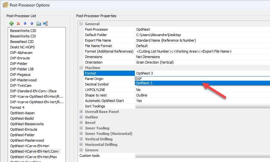Select DXF-Pegasus in the list
The height and width of the screenshot is (162, 270).
click(x=20, y=75)
